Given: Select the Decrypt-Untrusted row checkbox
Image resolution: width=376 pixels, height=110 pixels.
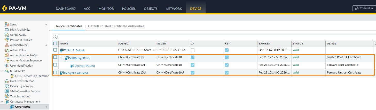Looking at the screenshot, I should [55, 72].
